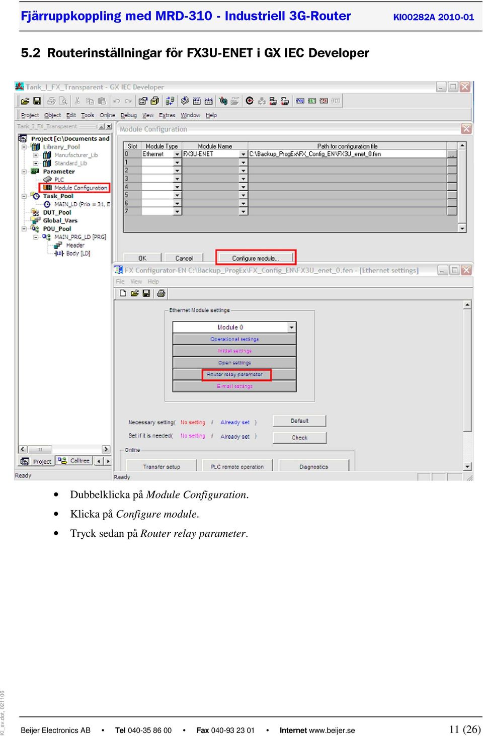483x736 pixels.
Task: Open Module Type dropdown for slot 1
Action: coord(177,162)
